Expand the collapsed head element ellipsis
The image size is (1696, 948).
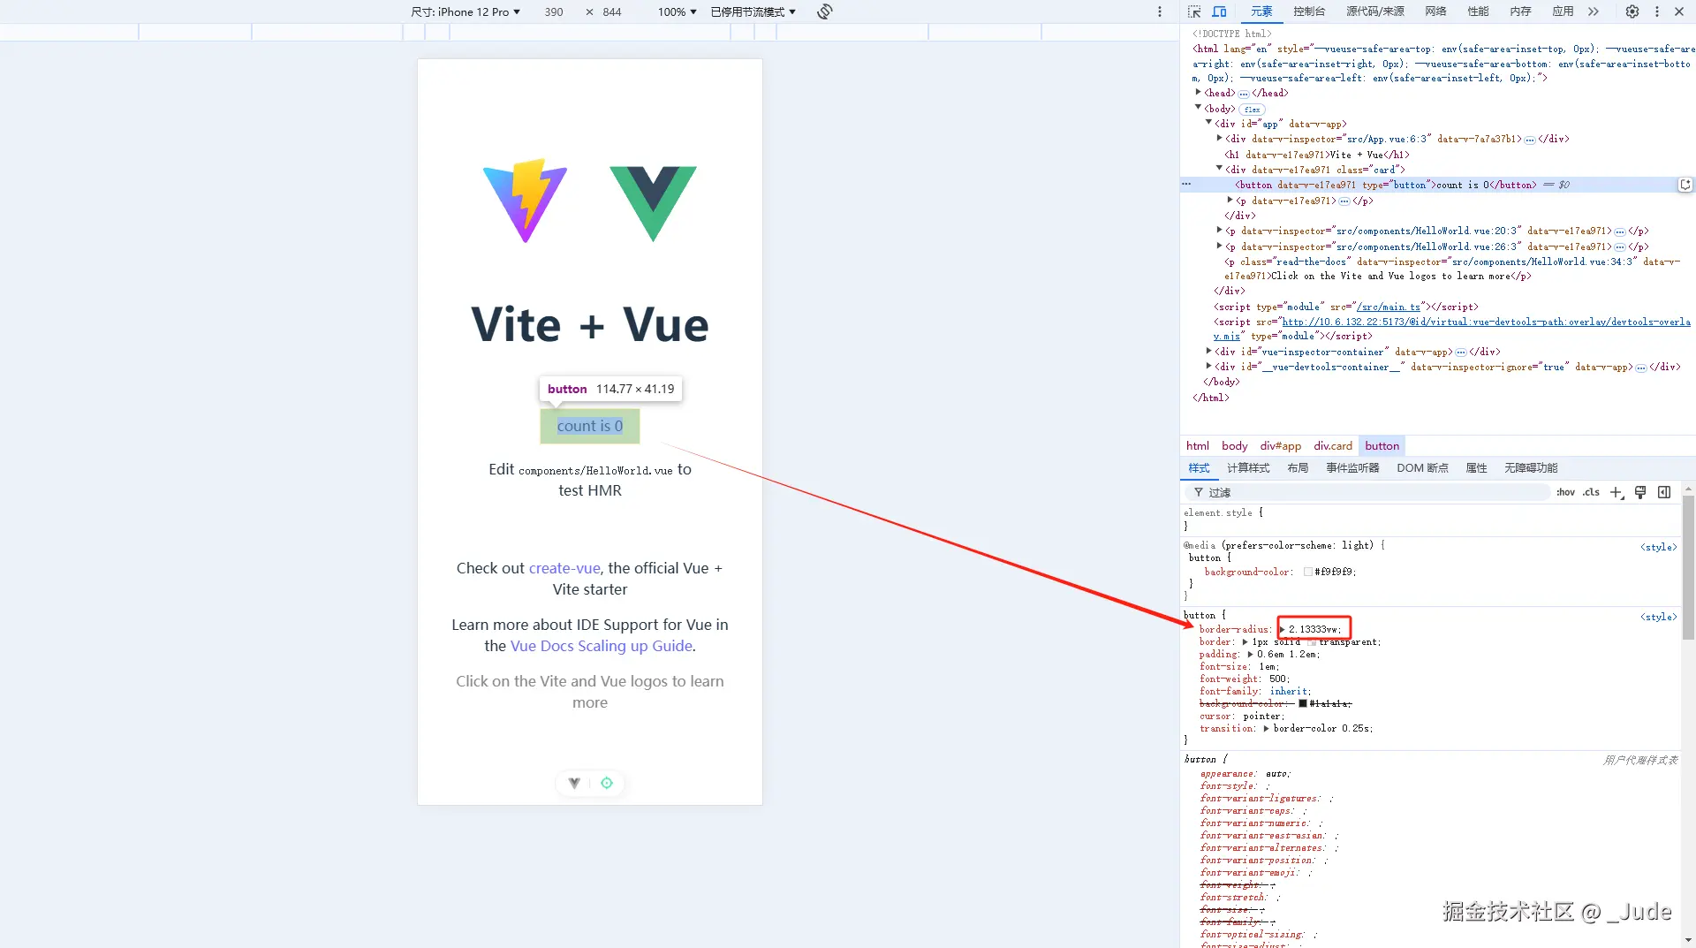pyautogui.click(x=1244, y=94)
